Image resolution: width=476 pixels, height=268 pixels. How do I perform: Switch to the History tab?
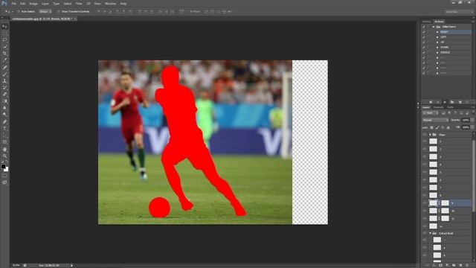point(426,22)
